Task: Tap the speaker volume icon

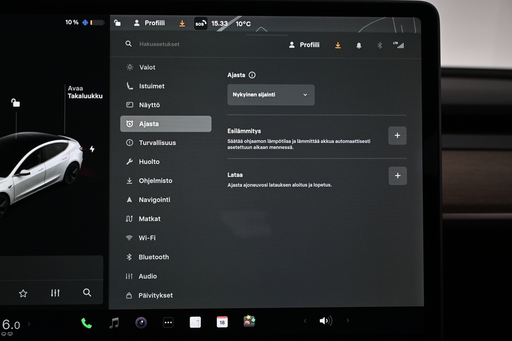Action: click(x=325, y=321)
